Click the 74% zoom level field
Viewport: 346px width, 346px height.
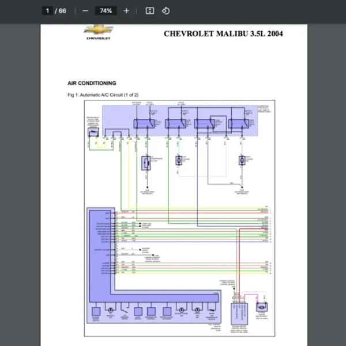[106, 11]
